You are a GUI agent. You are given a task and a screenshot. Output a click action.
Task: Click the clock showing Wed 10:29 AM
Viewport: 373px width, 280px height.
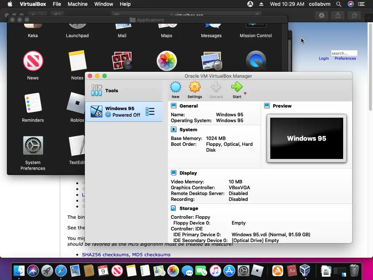click(287, 4)
